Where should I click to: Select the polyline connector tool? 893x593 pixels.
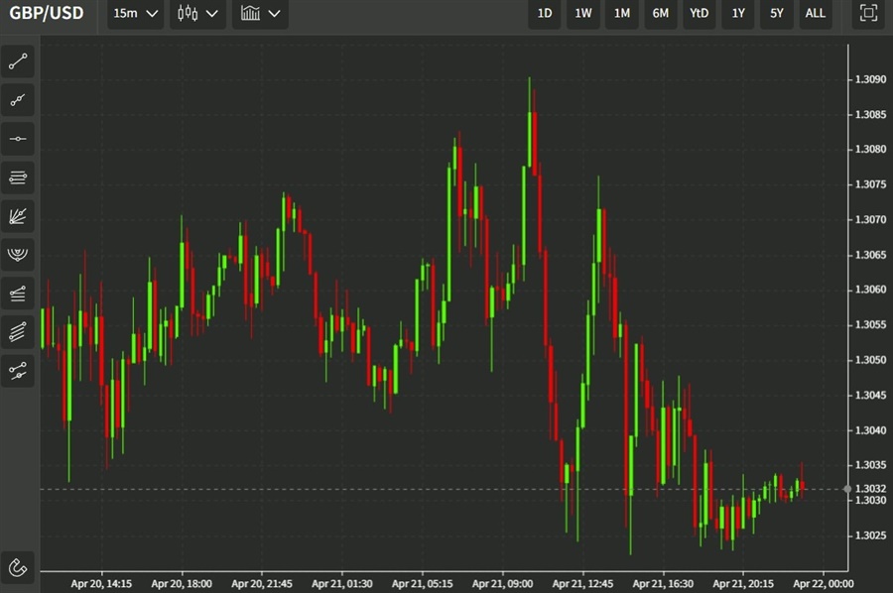point(18,371)
